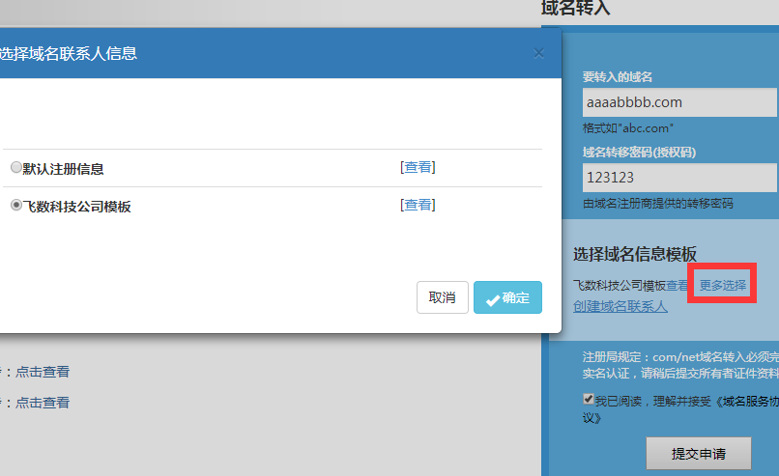Viewport: 779px width, 476px height.
Task: Click the lower 点击查看 link in the background page
Action: (x=43, y=402)
